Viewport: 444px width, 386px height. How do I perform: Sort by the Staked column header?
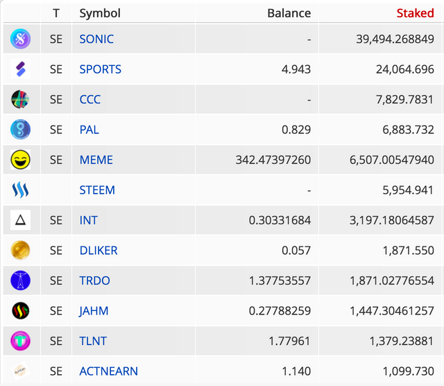(x=415, y=13)
